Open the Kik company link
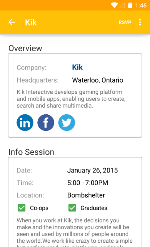Image resolution: width=150 pixels, height=247 pixels. tap(77, 68)
